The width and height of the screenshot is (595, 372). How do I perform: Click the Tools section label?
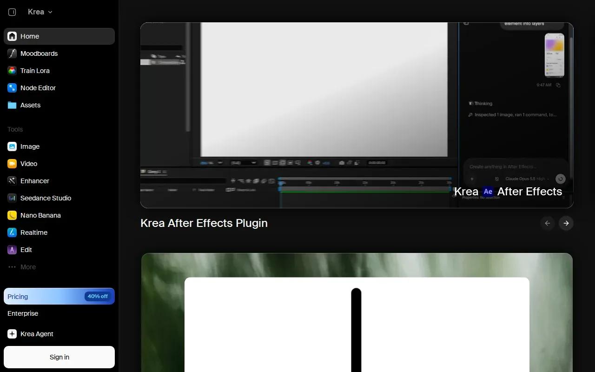tap(15, 129)
